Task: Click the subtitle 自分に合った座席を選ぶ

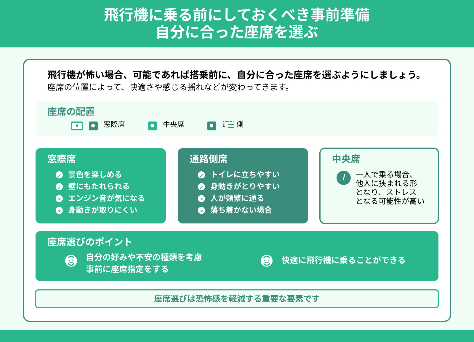Action: pos(237,32)
